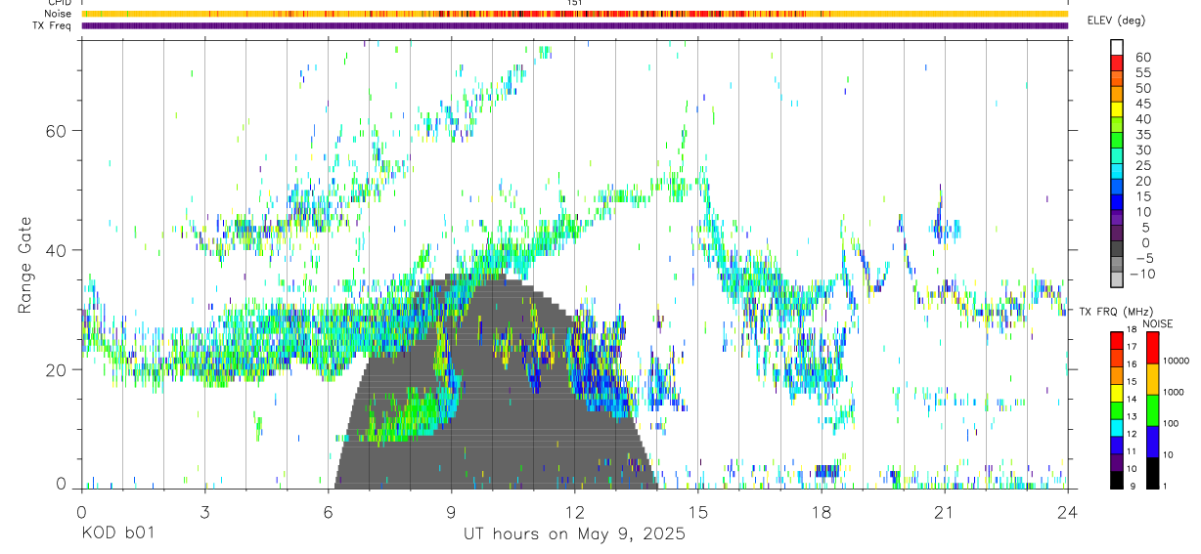Click the '45' label on ELEV legend
This screenshot has width=1201, height=554.
click(x=1143, y=104)
